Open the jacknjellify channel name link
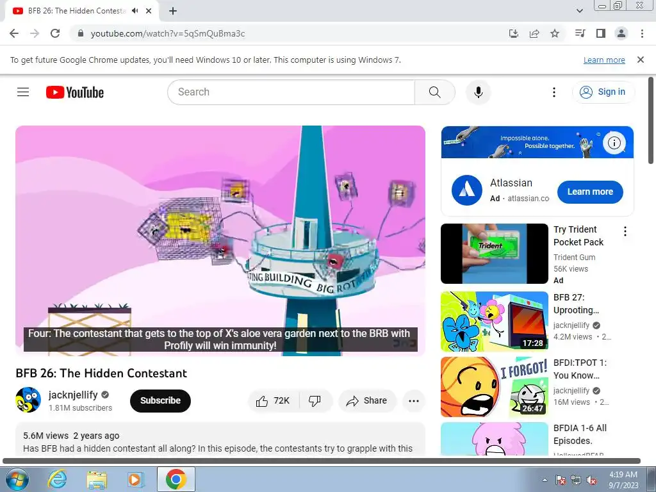Screen dimensions: 656x492 click(x=73, y=395)
